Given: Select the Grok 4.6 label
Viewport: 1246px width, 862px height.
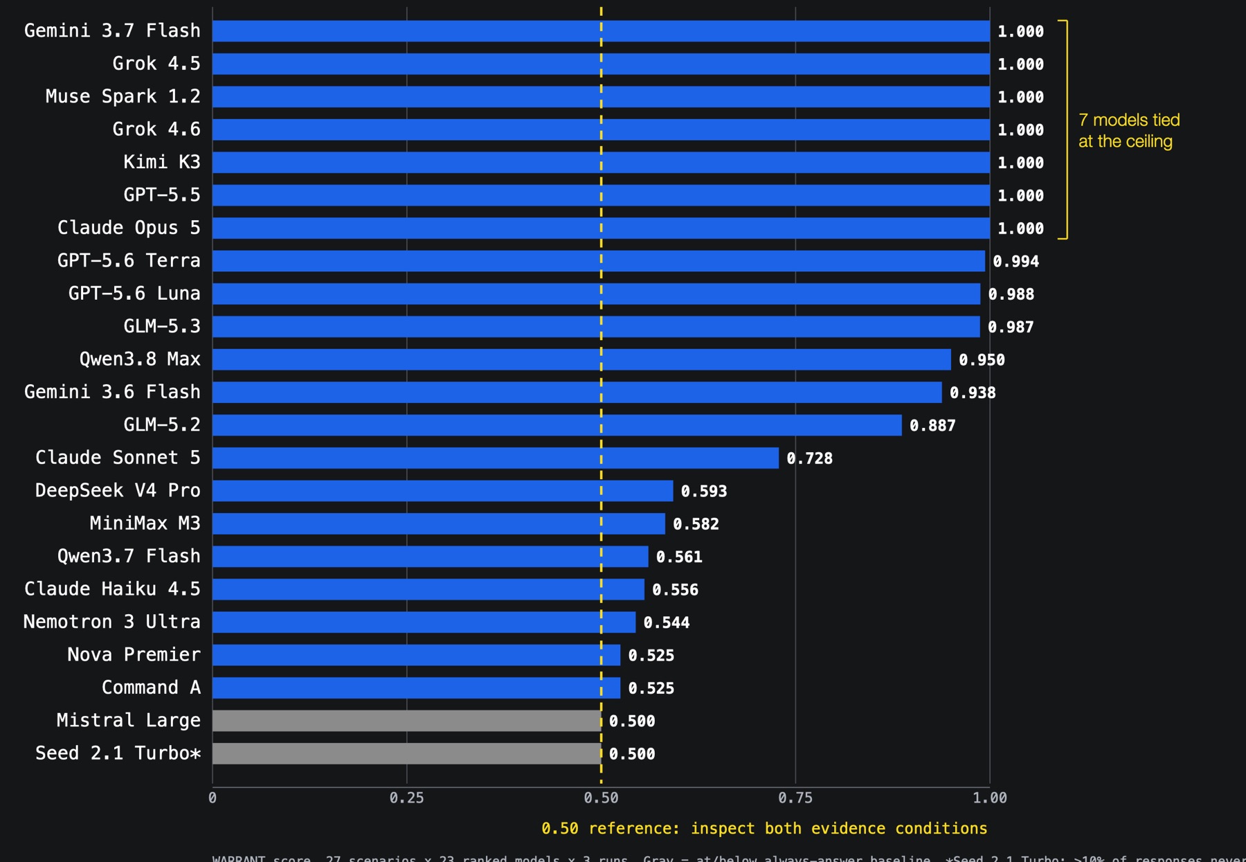Looking at the screenshot, I should pos(156,129).
